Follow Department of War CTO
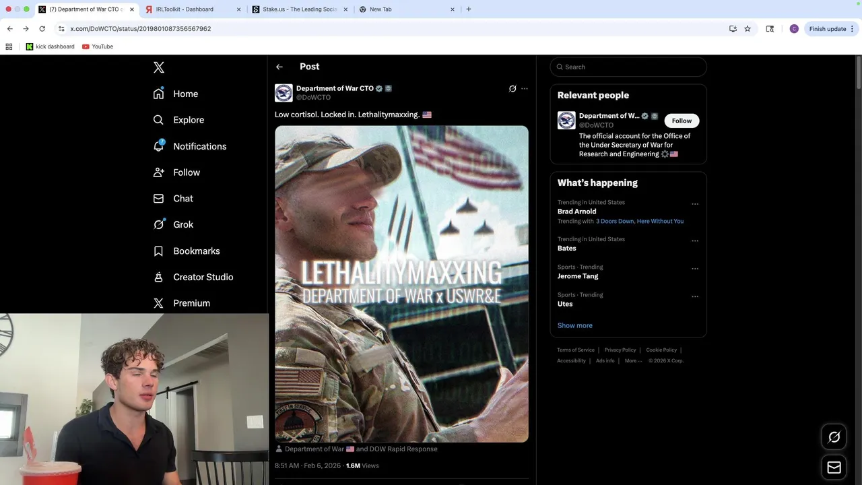 coord(682,121)
